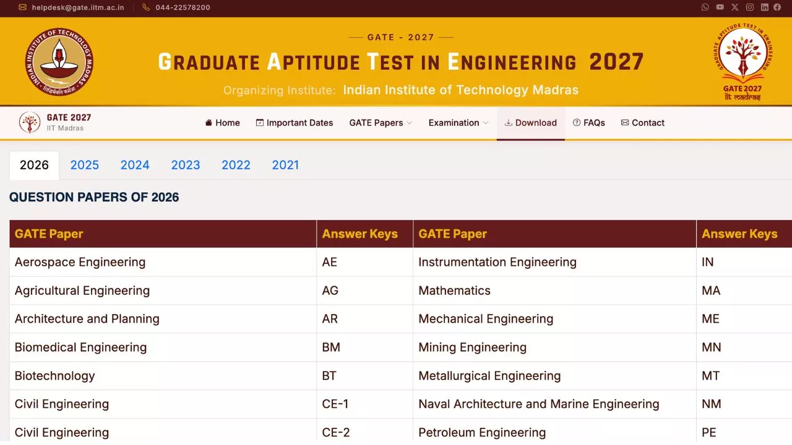Viewport: 792px width, 445px height.
Task: Open the IN answer key
Action: [x=708, y=262]
